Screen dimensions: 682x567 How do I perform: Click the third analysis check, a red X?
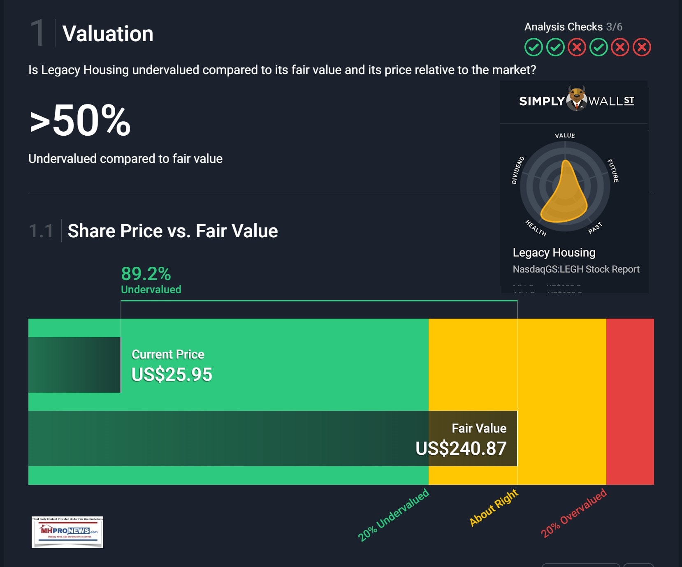coord(577,47)
